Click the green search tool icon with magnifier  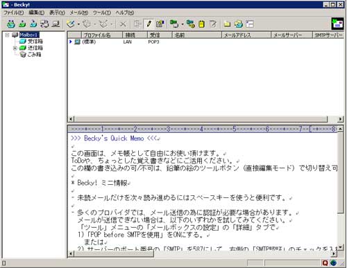[191, 24]
